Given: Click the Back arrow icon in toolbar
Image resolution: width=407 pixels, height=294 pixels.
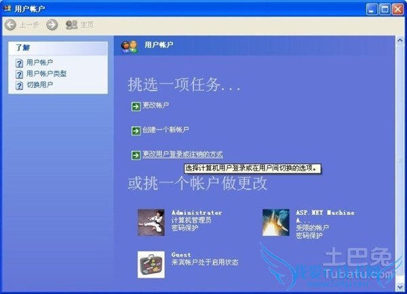Looking at the screenshot, I should 10,25.
